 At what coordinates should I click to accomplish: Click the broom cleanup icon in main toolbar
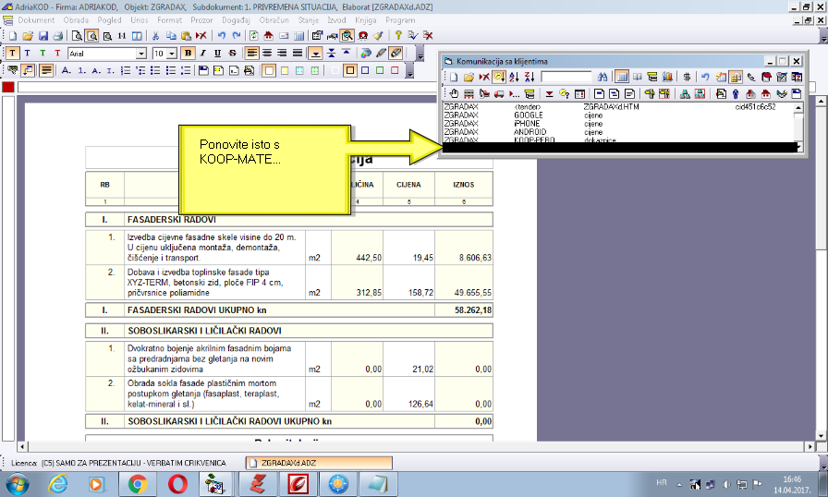(x=378, y=36)
